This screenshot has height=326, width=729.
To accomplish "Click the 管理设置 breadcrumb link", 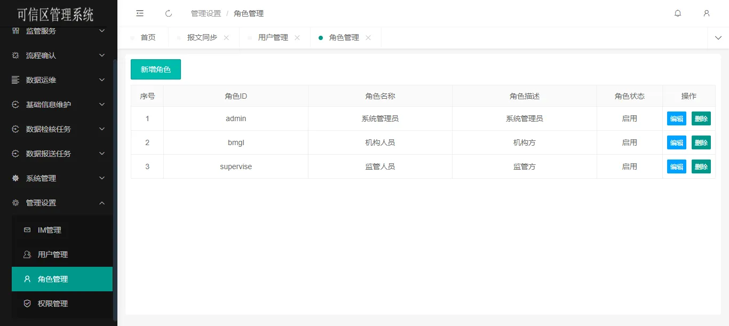I will [205, 13].
